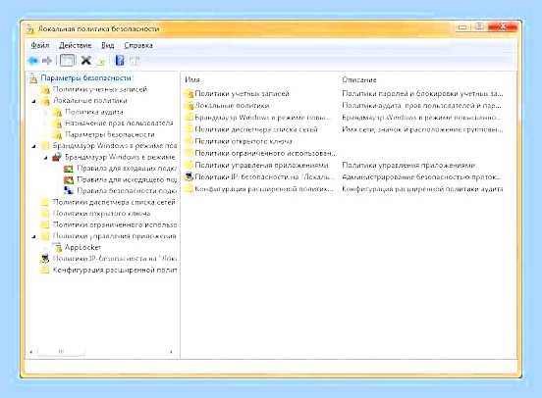
Task: Click the Политики IP-безопасности icon in tree
Action: coord(45,259)
